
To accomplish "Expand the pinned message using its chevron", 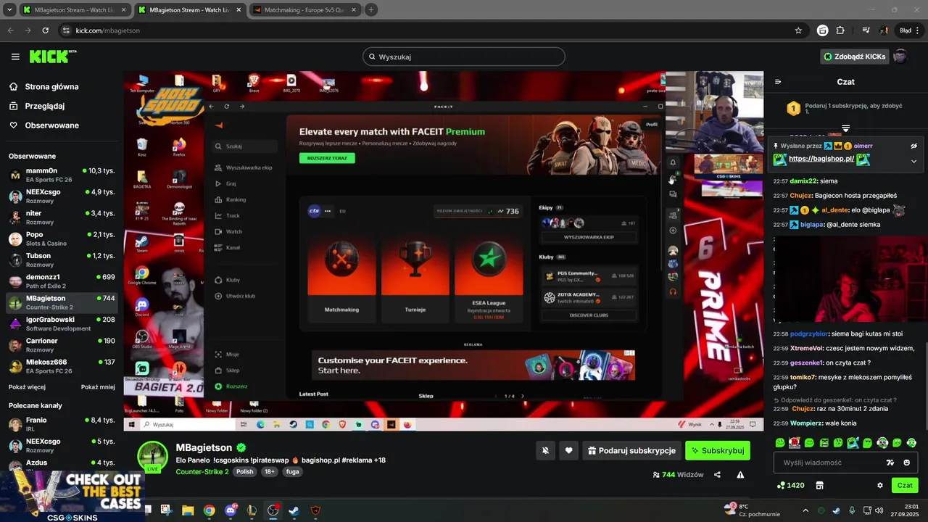I will click(913, 161).
